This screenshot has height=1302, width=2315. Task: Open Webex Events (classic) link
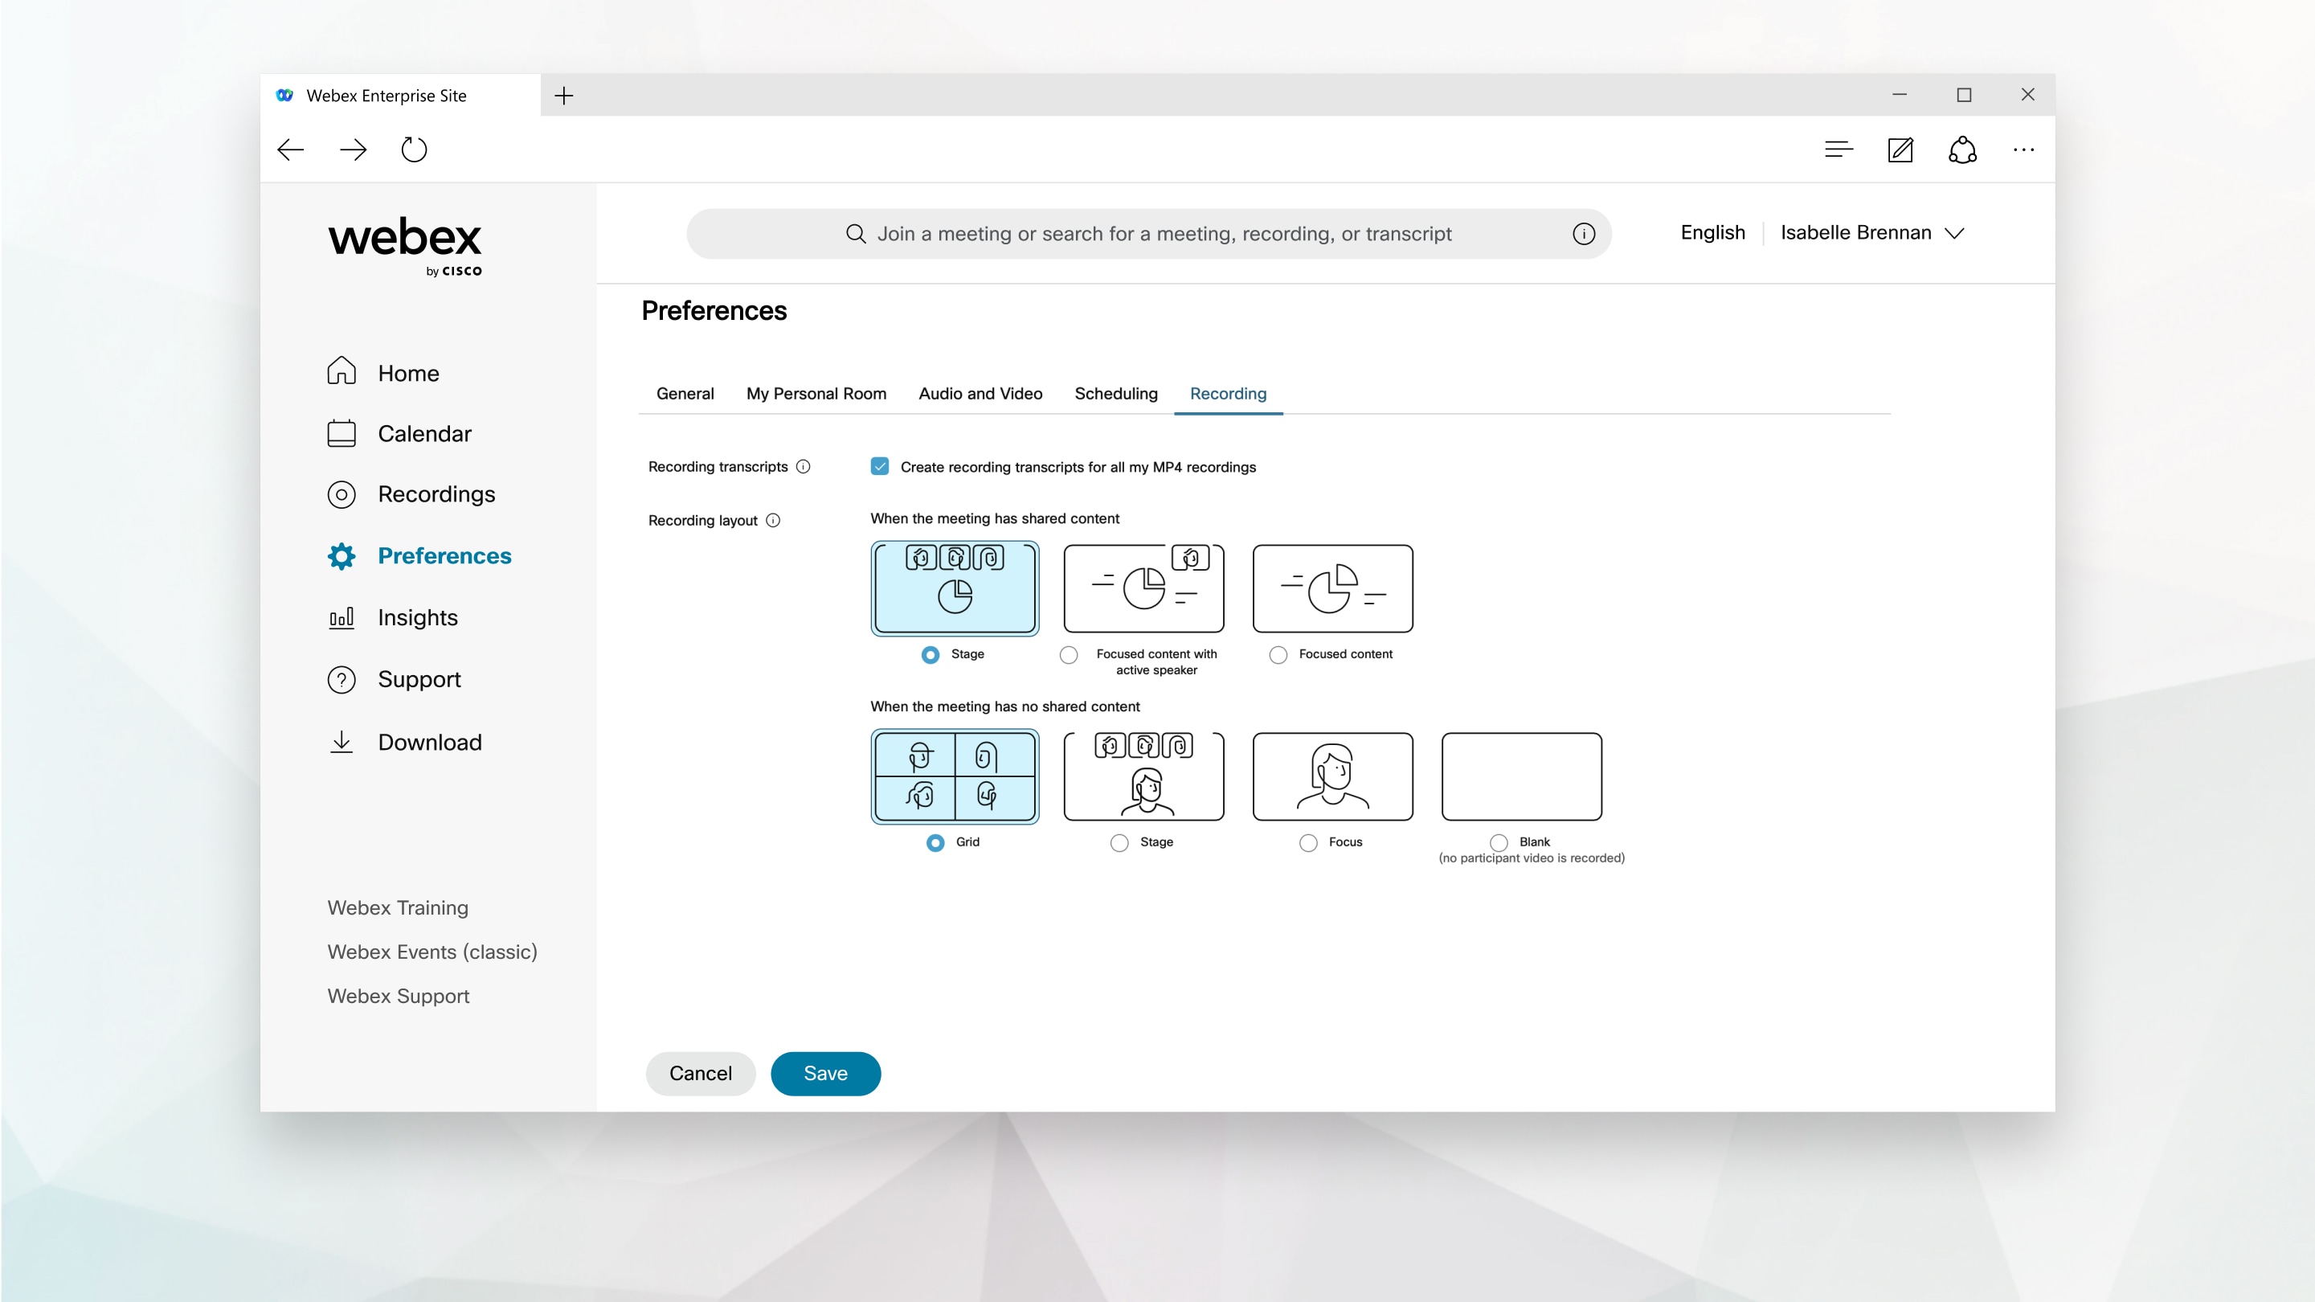[x=432, y=952]
